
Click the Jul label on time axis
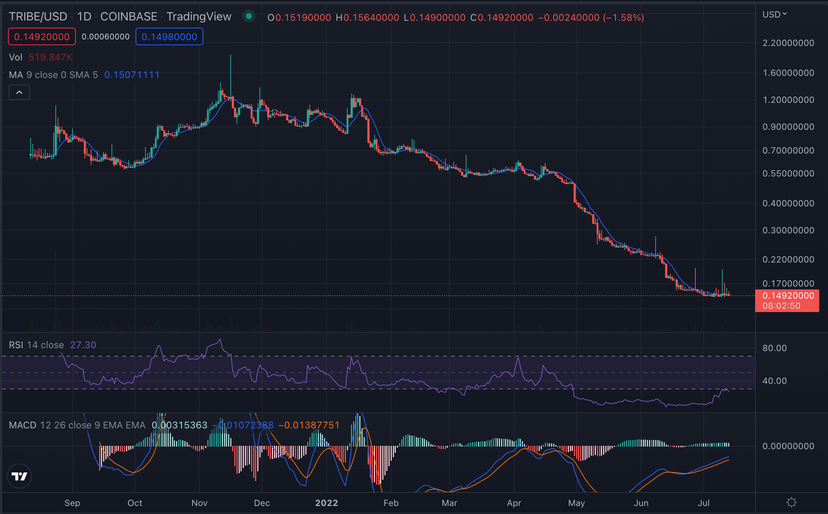coord(704,503)
